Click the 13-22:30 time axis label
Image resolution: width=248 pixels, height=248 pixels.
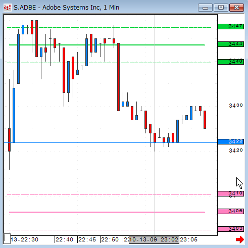click(x=24, y=239)
